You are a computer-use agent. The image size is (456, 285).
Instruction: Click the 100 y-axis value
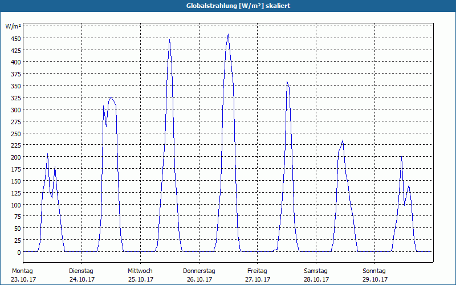click(x=16, y=205)
